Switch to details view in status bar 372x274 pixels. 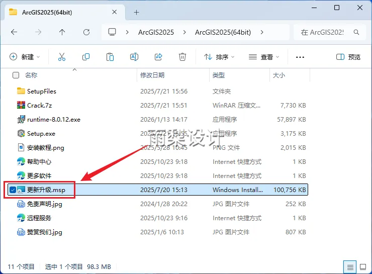(350, 267)
